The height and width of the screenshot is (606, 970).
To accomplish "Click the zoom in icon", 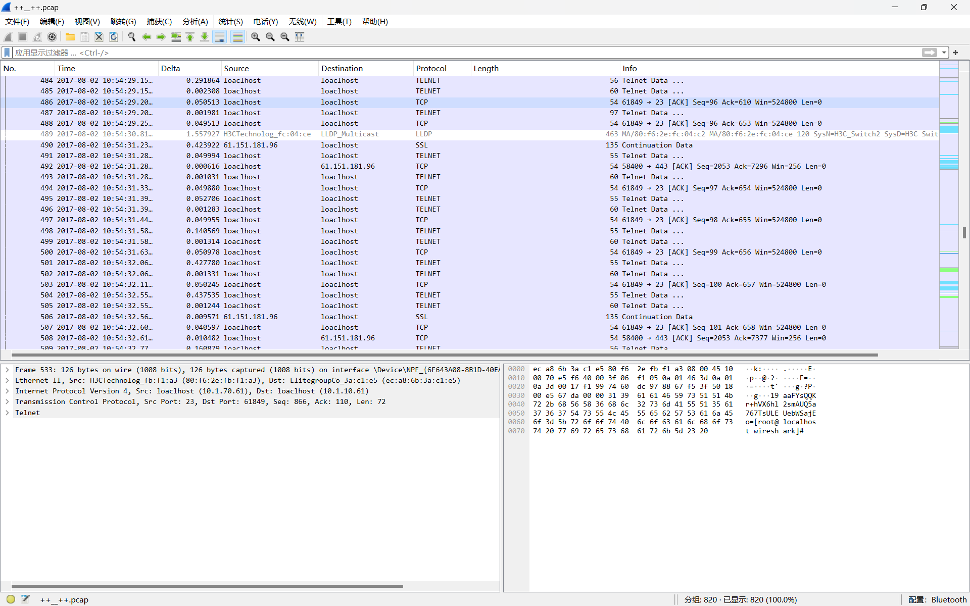I will (256, 37).
